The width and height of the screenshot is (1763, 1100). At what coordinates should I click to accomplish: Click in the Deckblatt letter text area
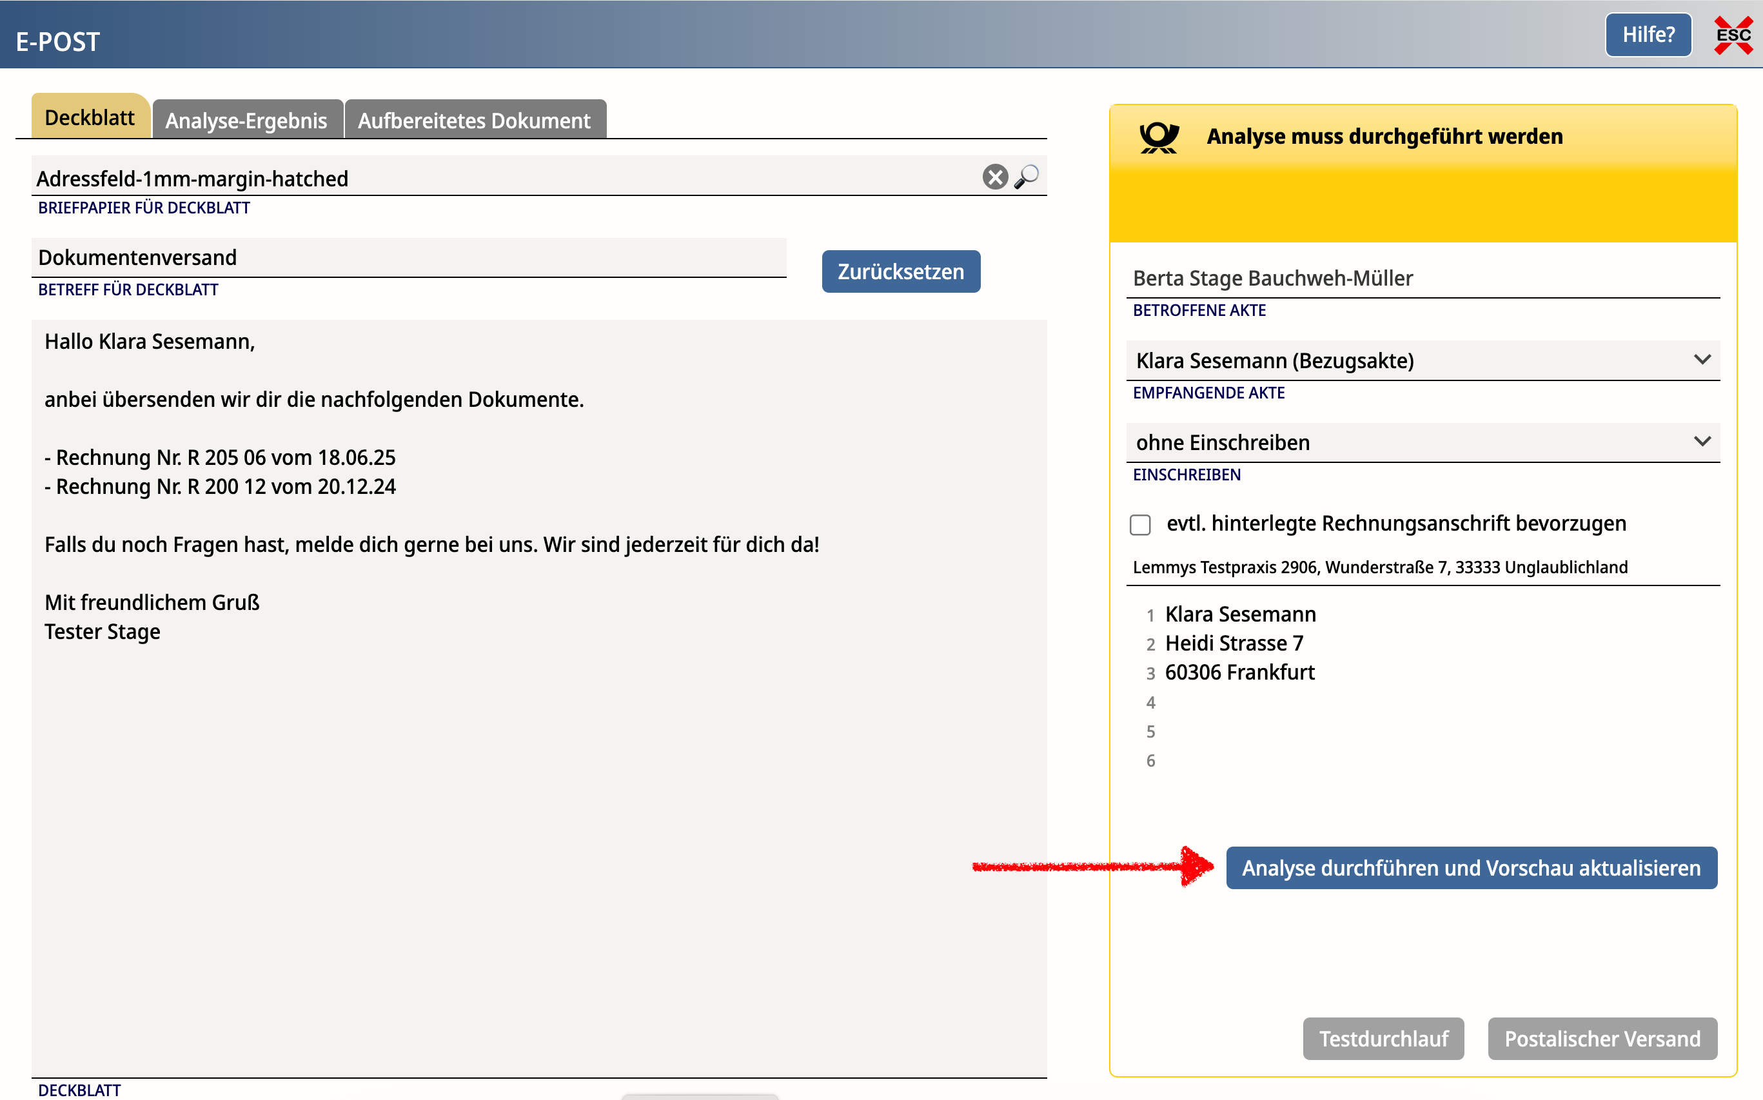538,800
